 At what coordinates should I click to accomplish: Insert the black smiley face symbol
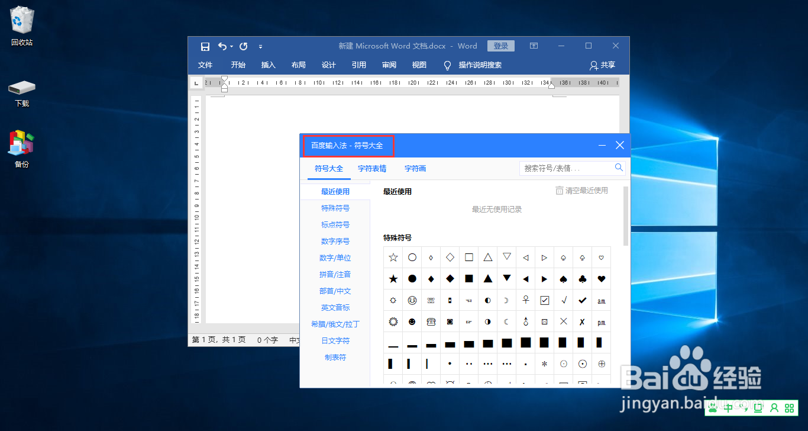(412, 321)
